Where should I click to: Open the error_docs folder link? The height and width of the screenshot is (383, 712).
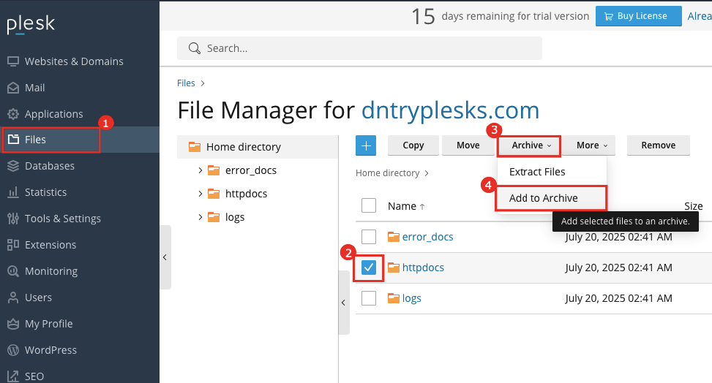428,236
